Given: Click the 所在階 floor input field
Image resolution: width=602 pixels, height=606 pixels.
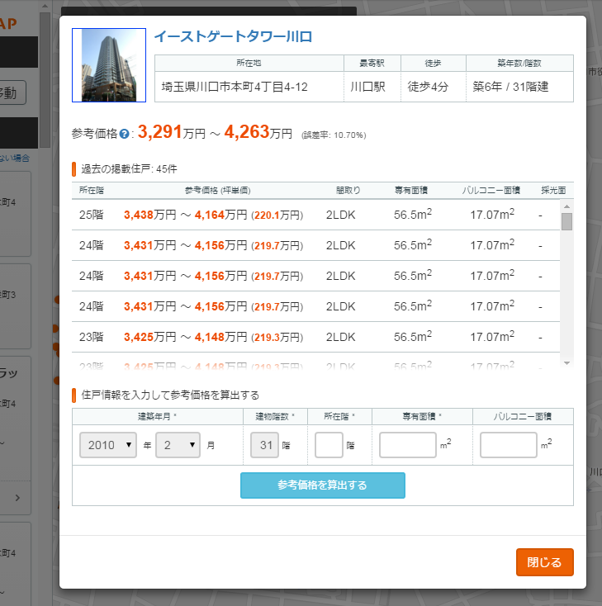Looking at the screenshot, I should tap(329, 445).
